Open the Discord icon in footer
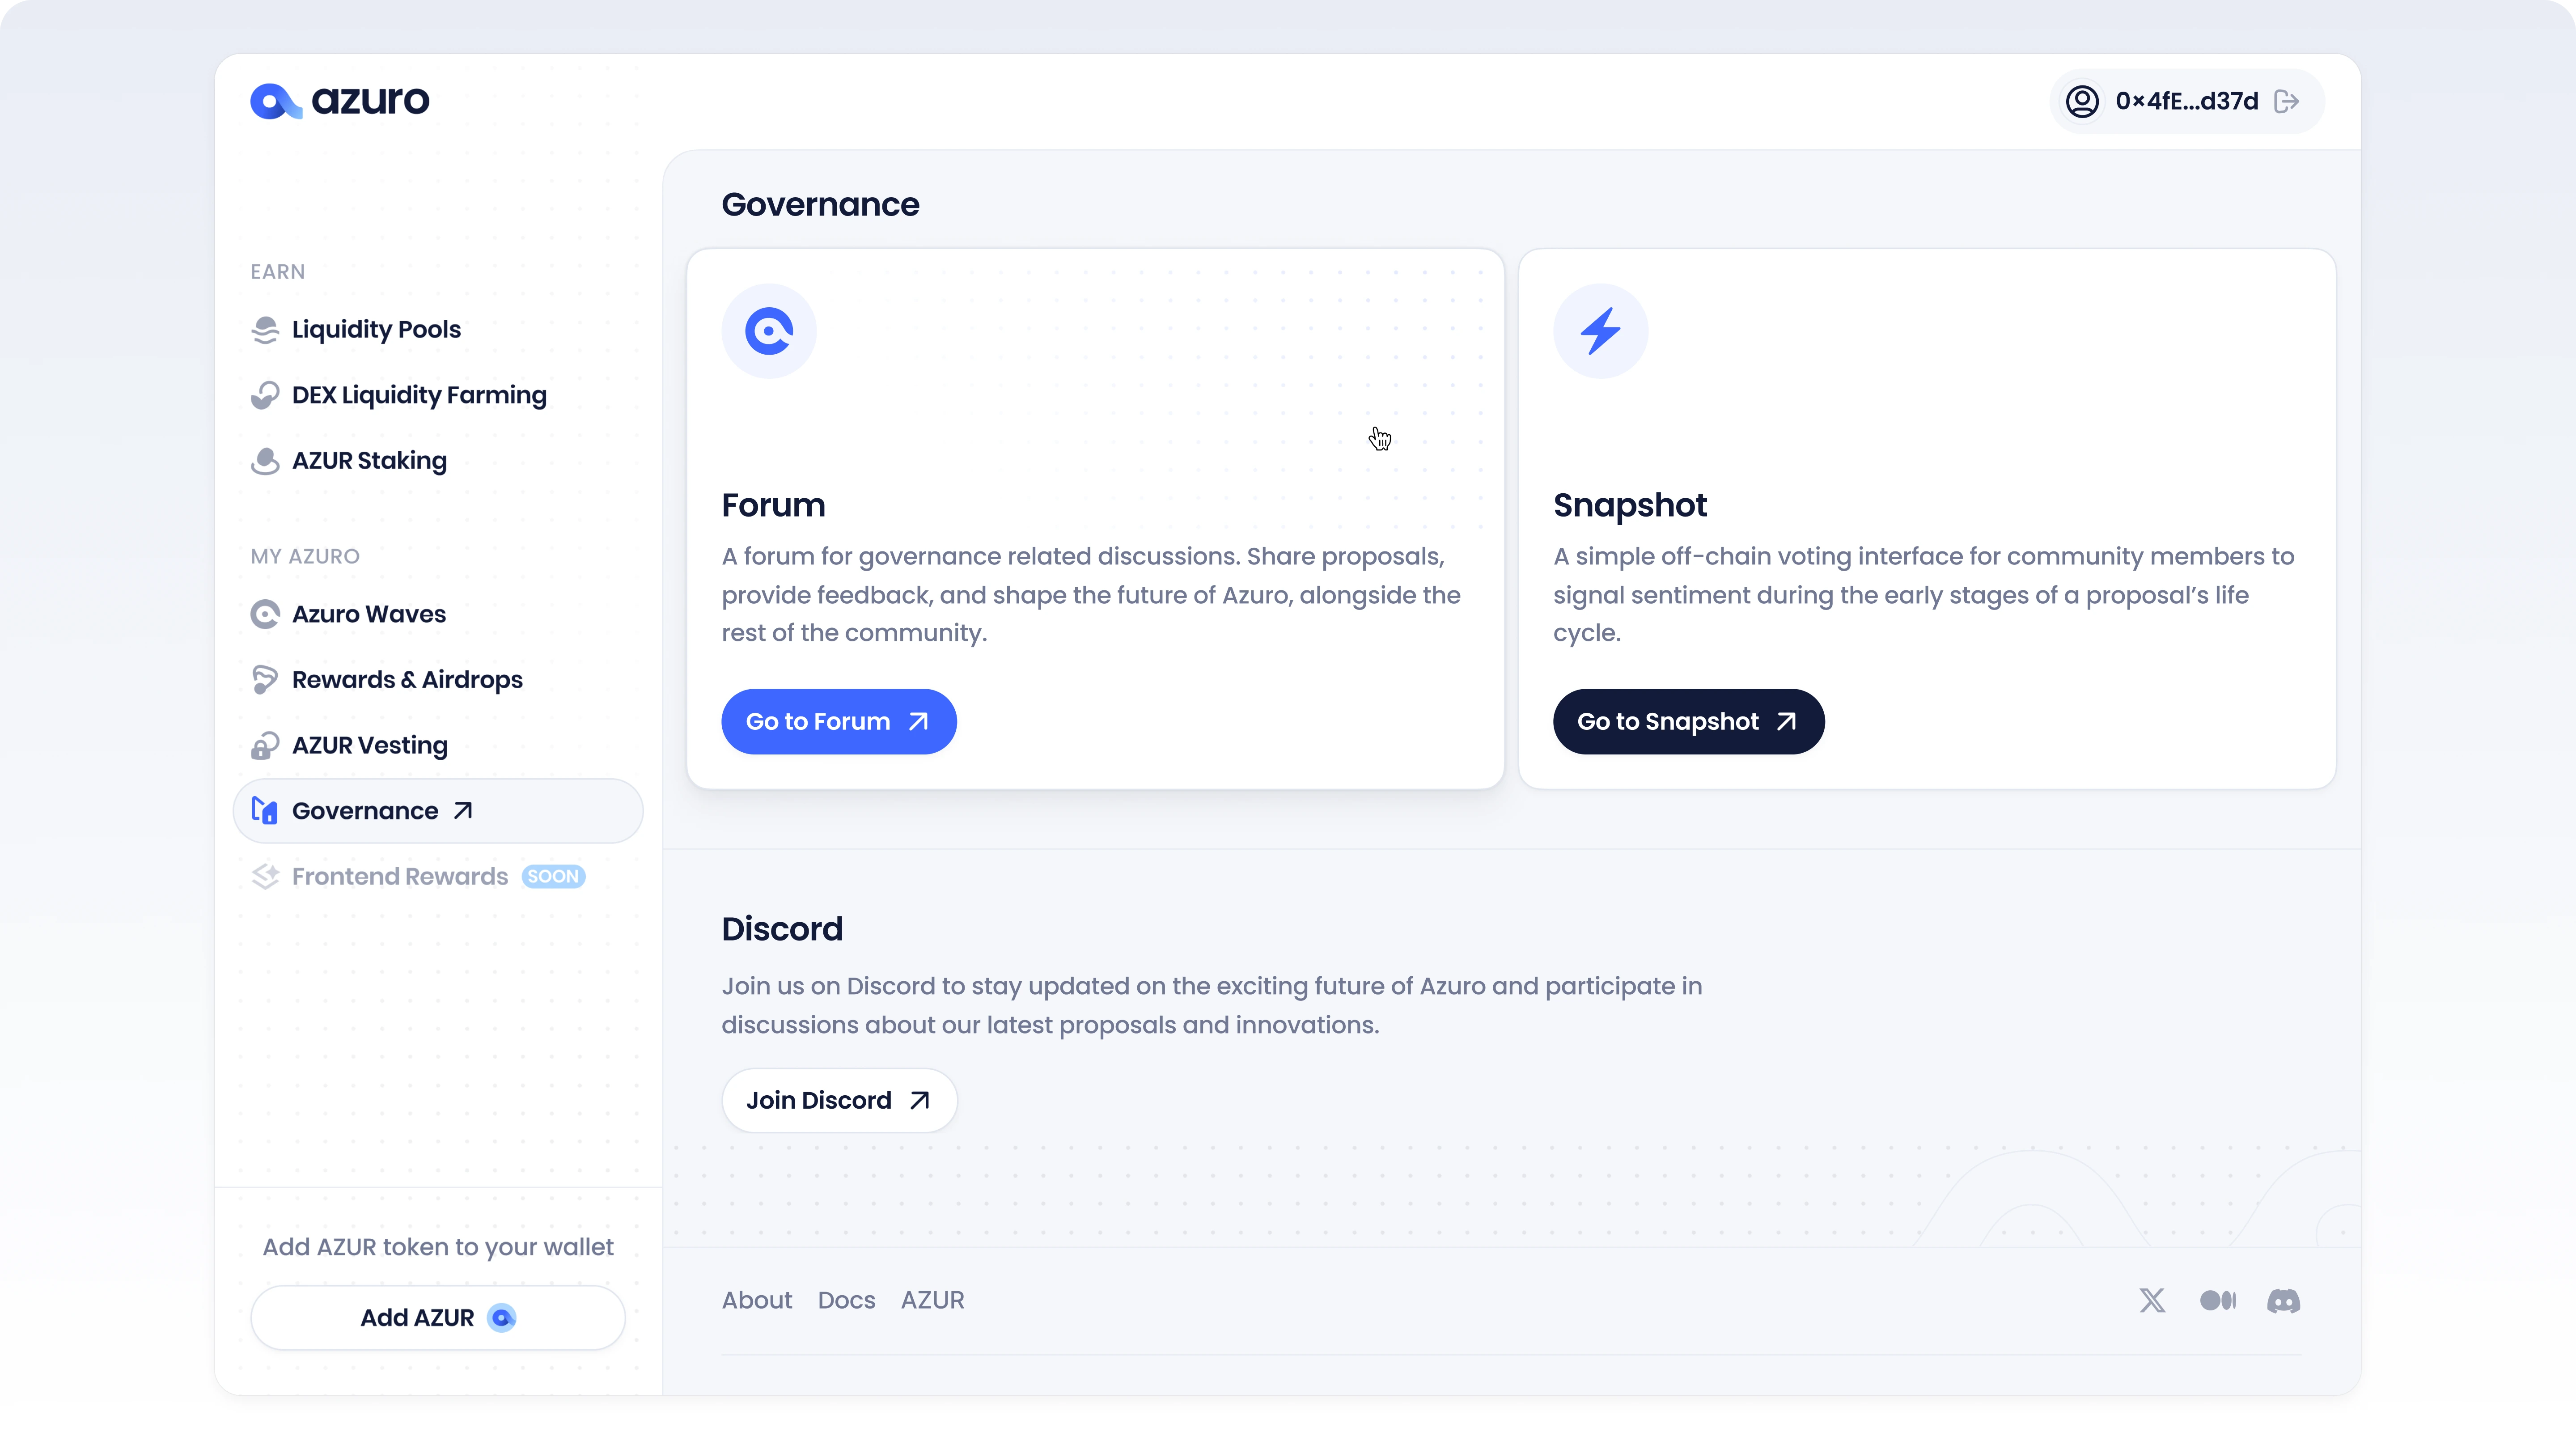2576x1449 pixels. [x=2283, y=1300]
